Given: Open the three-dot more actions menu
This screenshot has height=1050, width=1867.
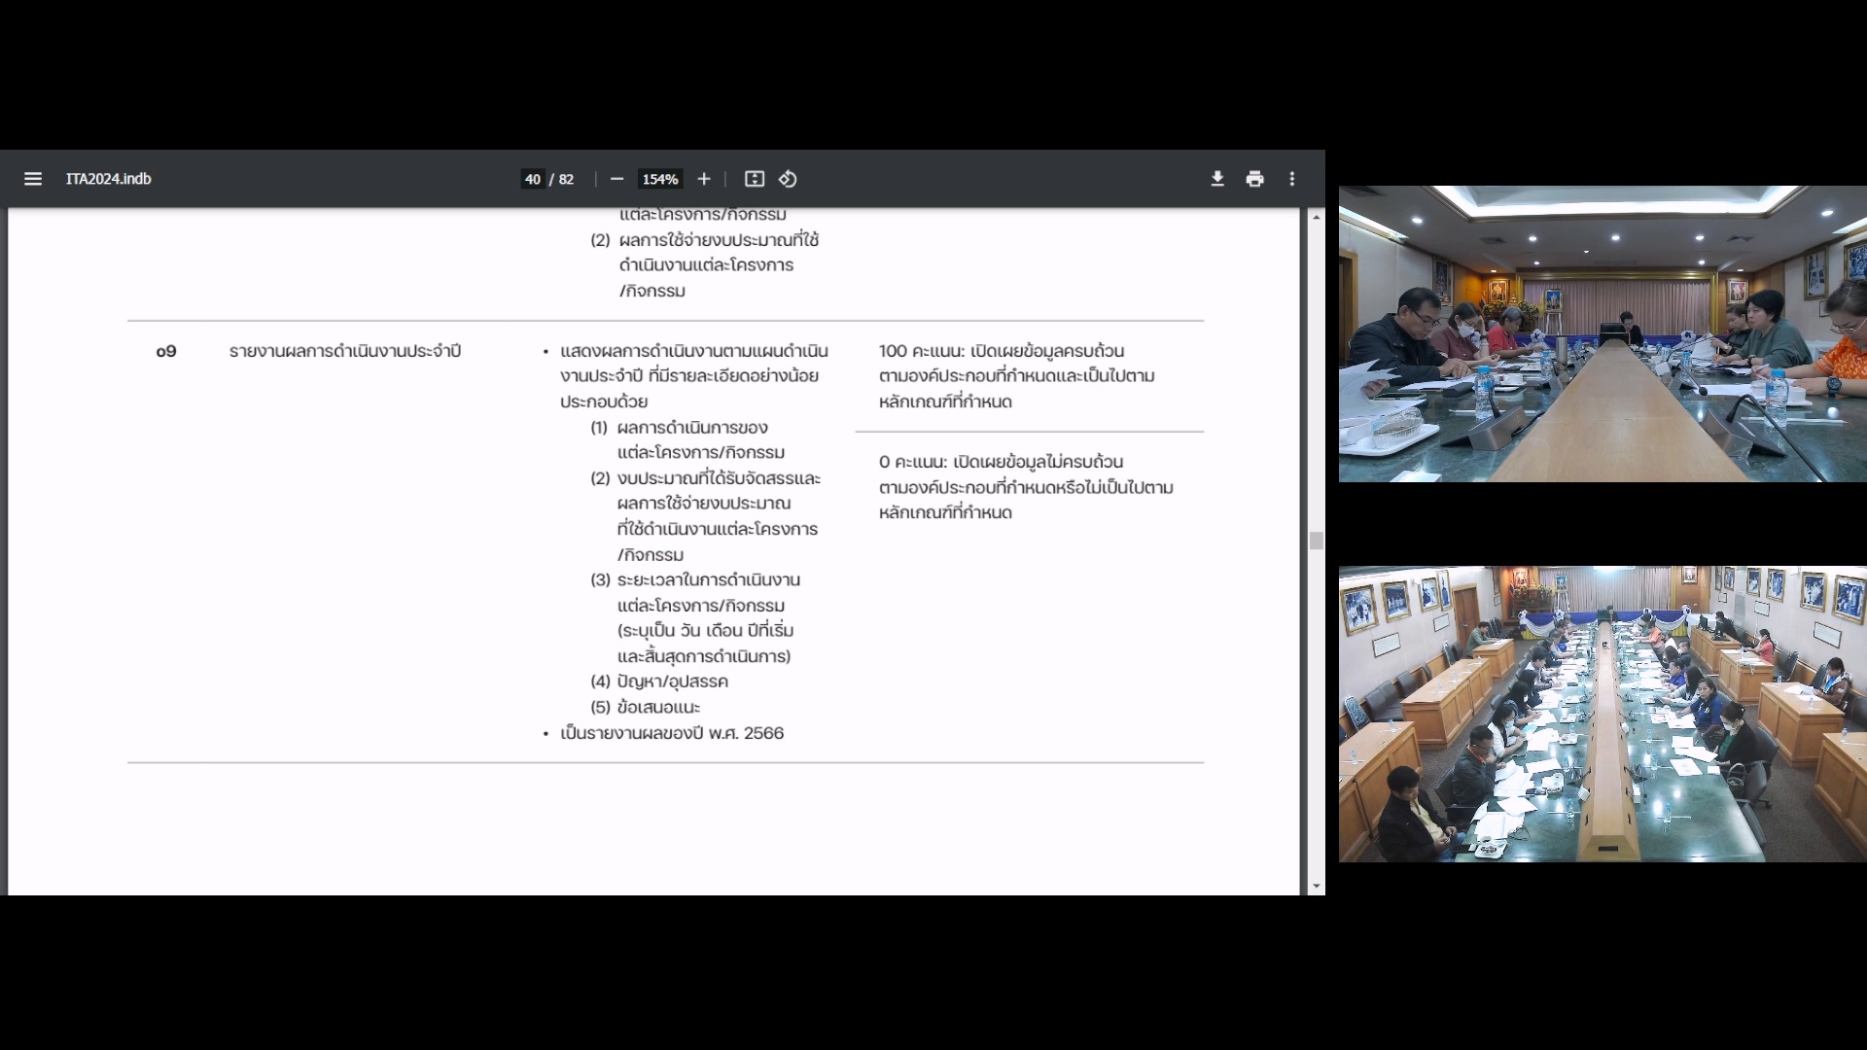Looking at the screenshot, I should coord(1292,179).
